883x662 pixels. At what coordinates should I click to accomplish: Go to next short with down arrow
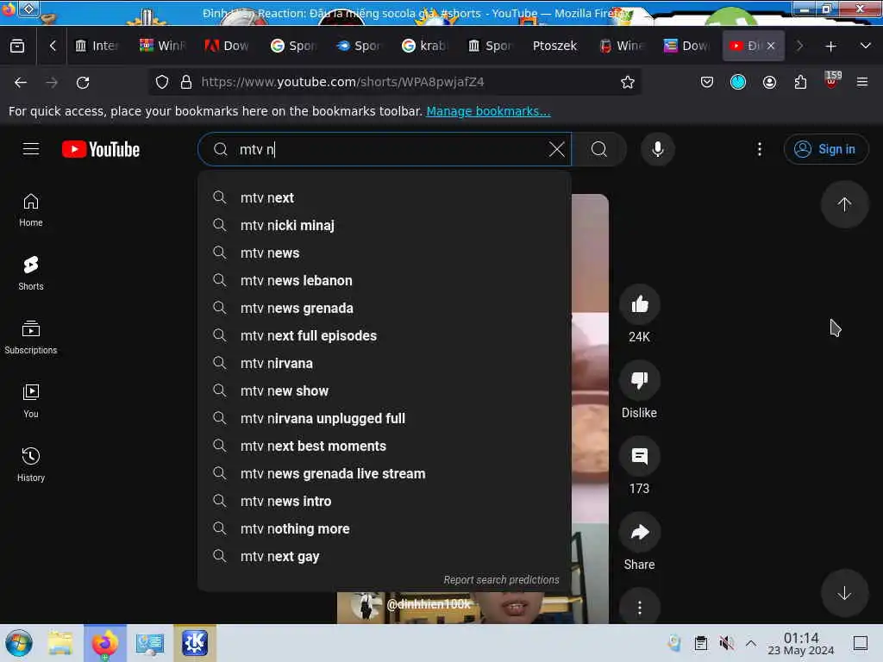pyautogui.click(x=843, y=593)
